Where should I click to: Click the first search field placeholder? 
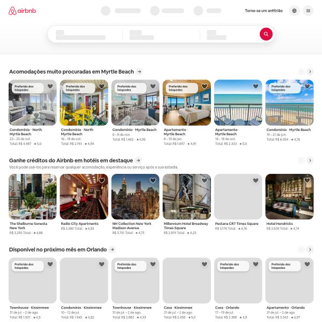(x=80, y=35)
